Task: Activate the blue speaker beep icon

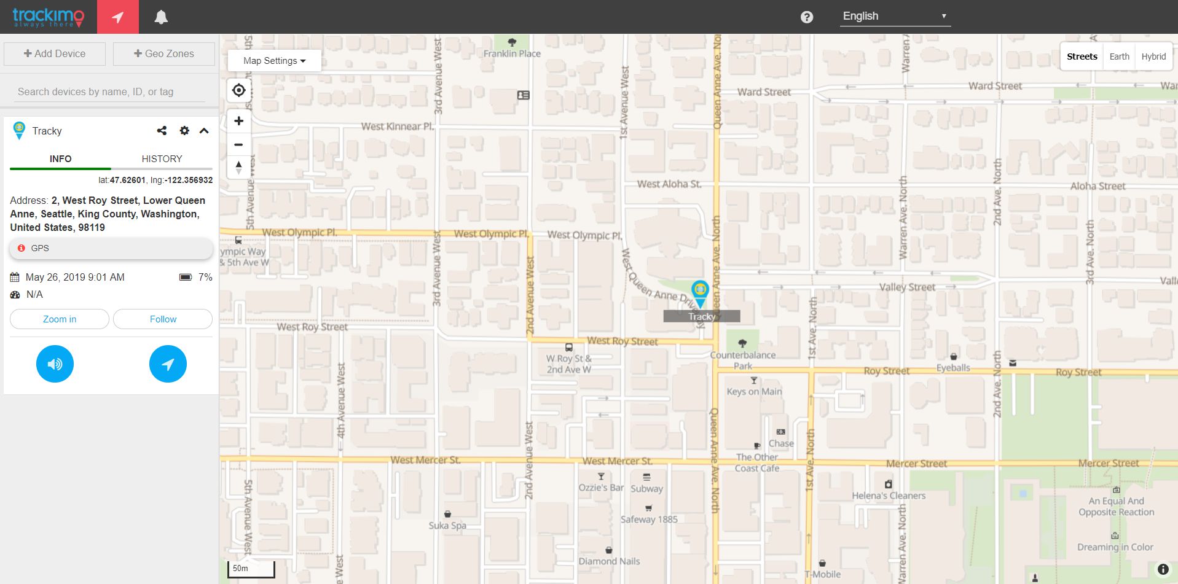Action: [55, 364]
